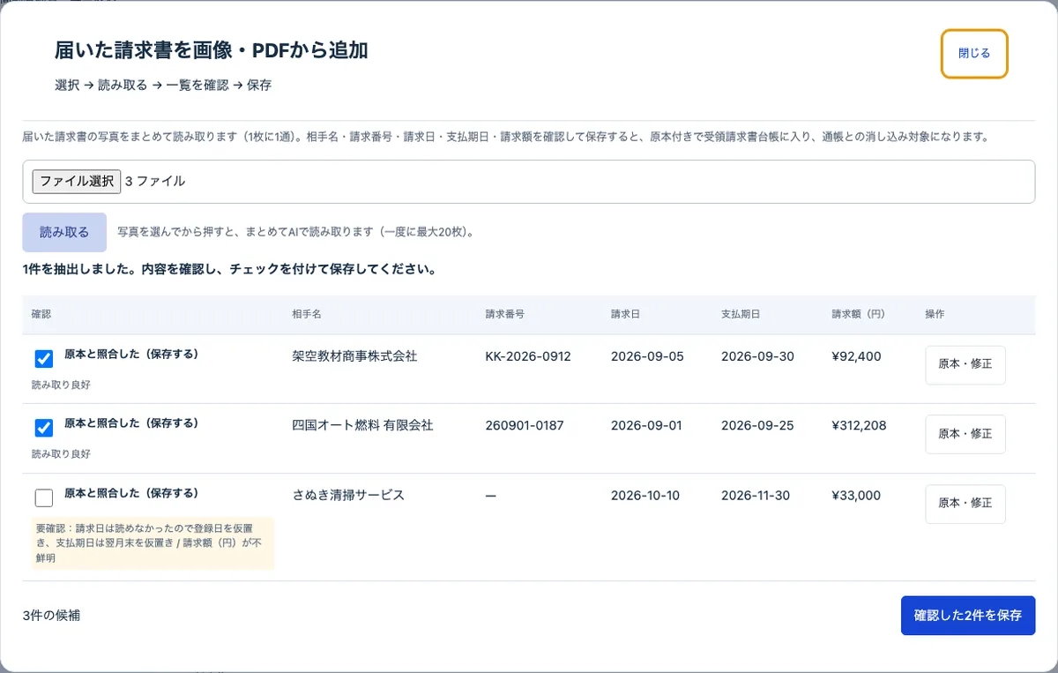Image resolution: width=1058 pixels, height=673 pixels.
Task: Click the 相手名 column header
Action: pos(306,315)
